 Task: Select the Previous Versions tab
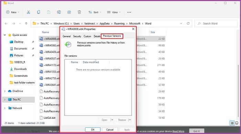coord(112,36)
